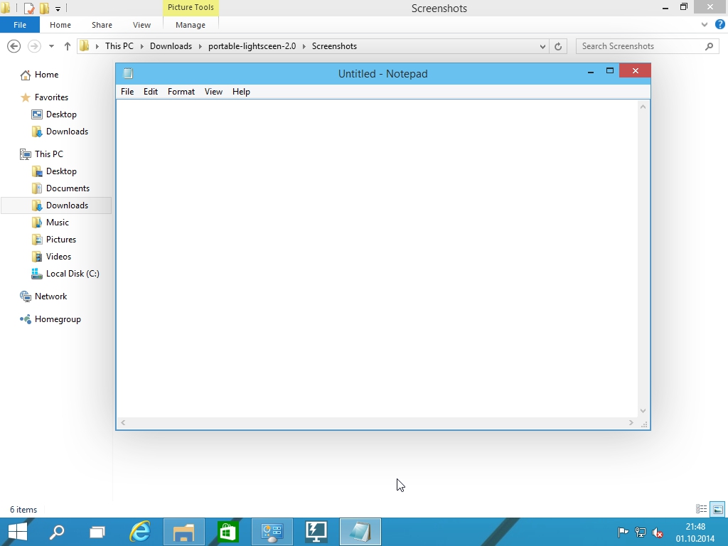
Task: Refresh the Screenshots folder view
Action: coord(558,46)
